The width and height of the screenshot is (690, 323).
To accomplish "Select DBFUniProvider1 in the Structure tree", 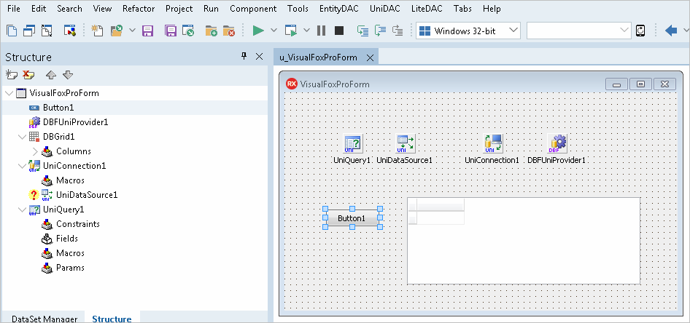I will (75, 122).
